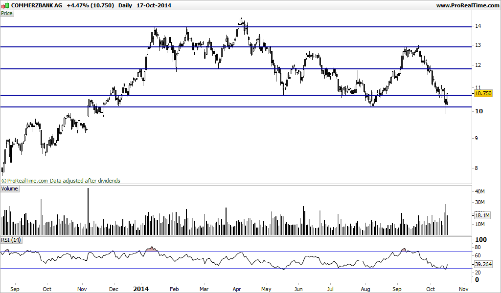Click the candlestick icon beside COMMERZBANK AG

coord(5,5)
